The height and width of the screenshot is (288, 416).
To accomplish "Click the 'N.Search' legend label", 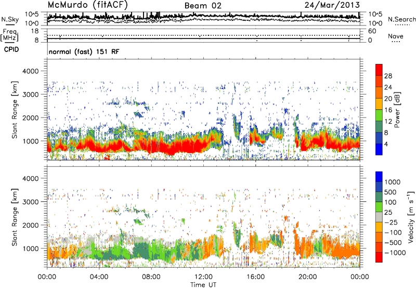I will (x=401, y=19).
